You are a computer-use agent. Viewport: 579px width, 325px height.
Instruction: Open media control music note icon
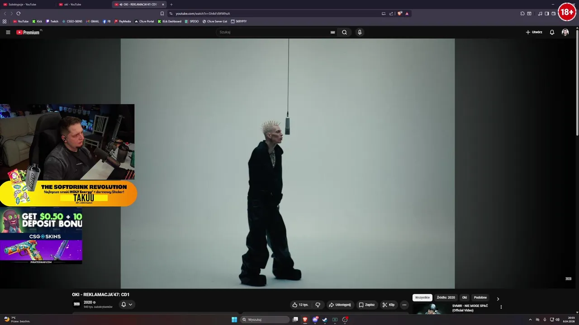(x=540, y=14)
